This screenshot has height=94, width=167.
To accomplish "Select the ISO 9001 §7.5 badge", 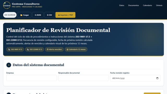I will point(15,49).
